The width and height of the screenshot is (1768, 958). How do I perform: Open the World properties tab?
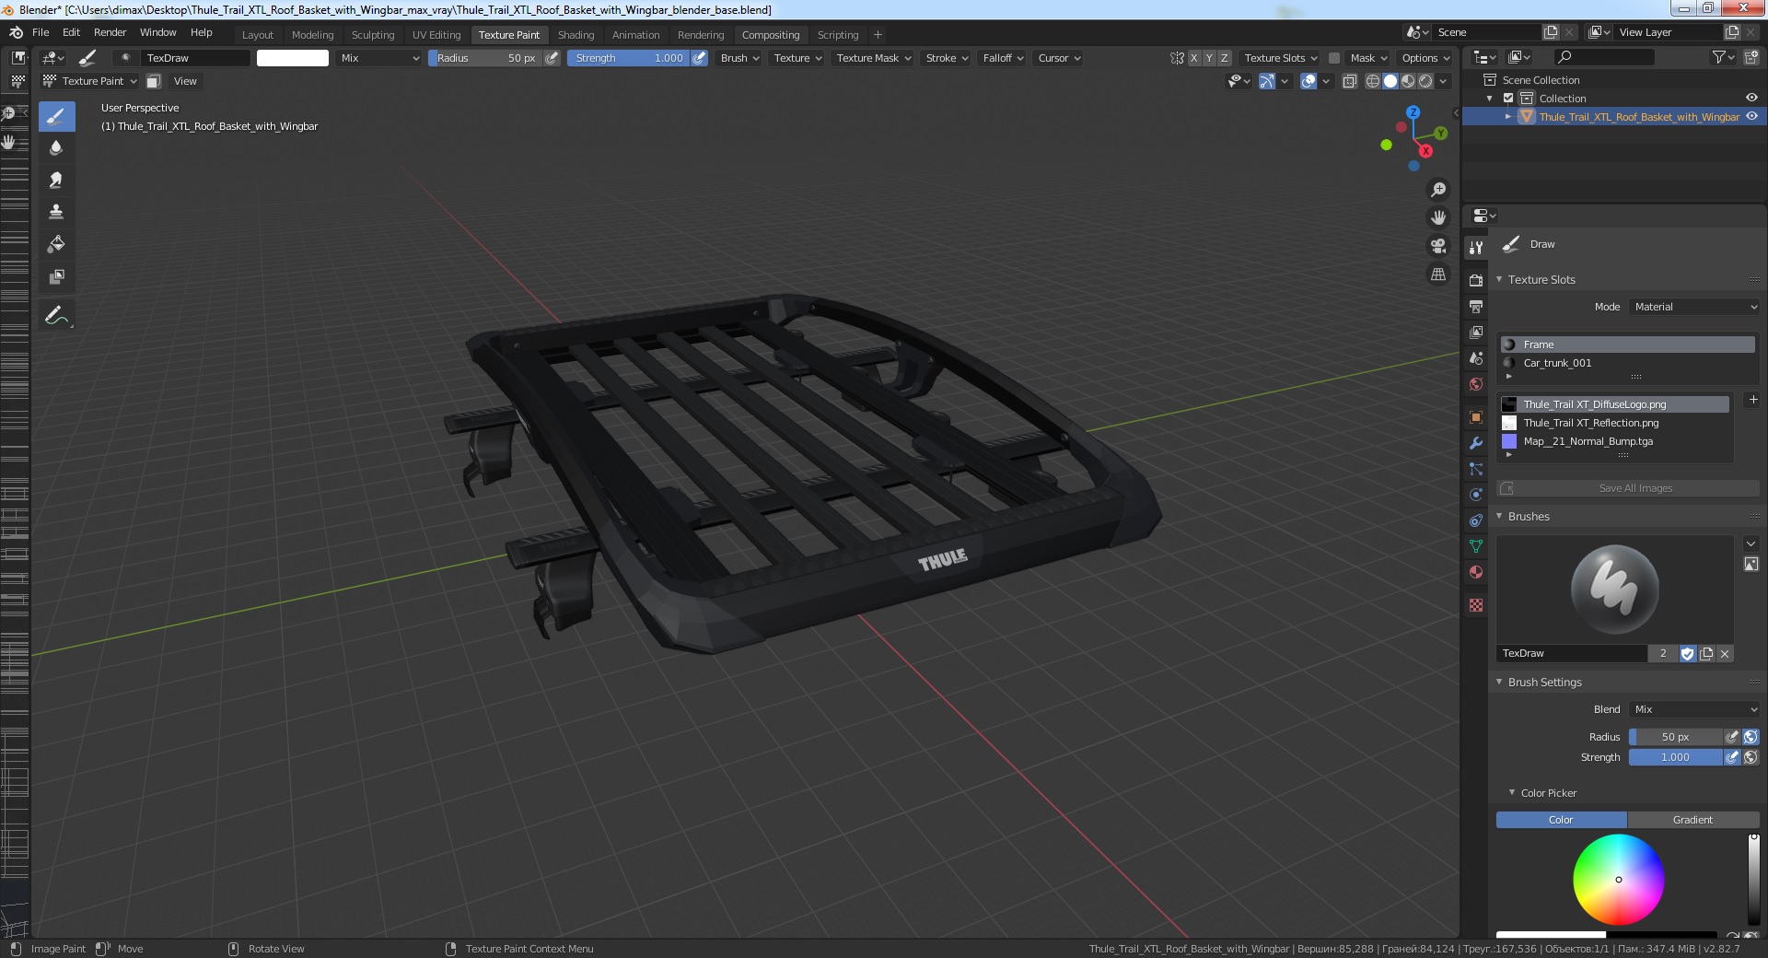pyautogui.click(x=1476, y=384)
